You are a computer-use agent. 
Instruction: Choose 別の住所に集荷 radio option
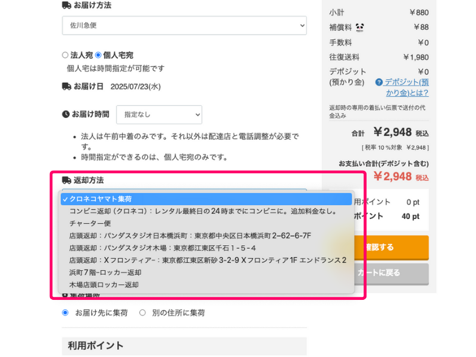(x=142, y=313)
